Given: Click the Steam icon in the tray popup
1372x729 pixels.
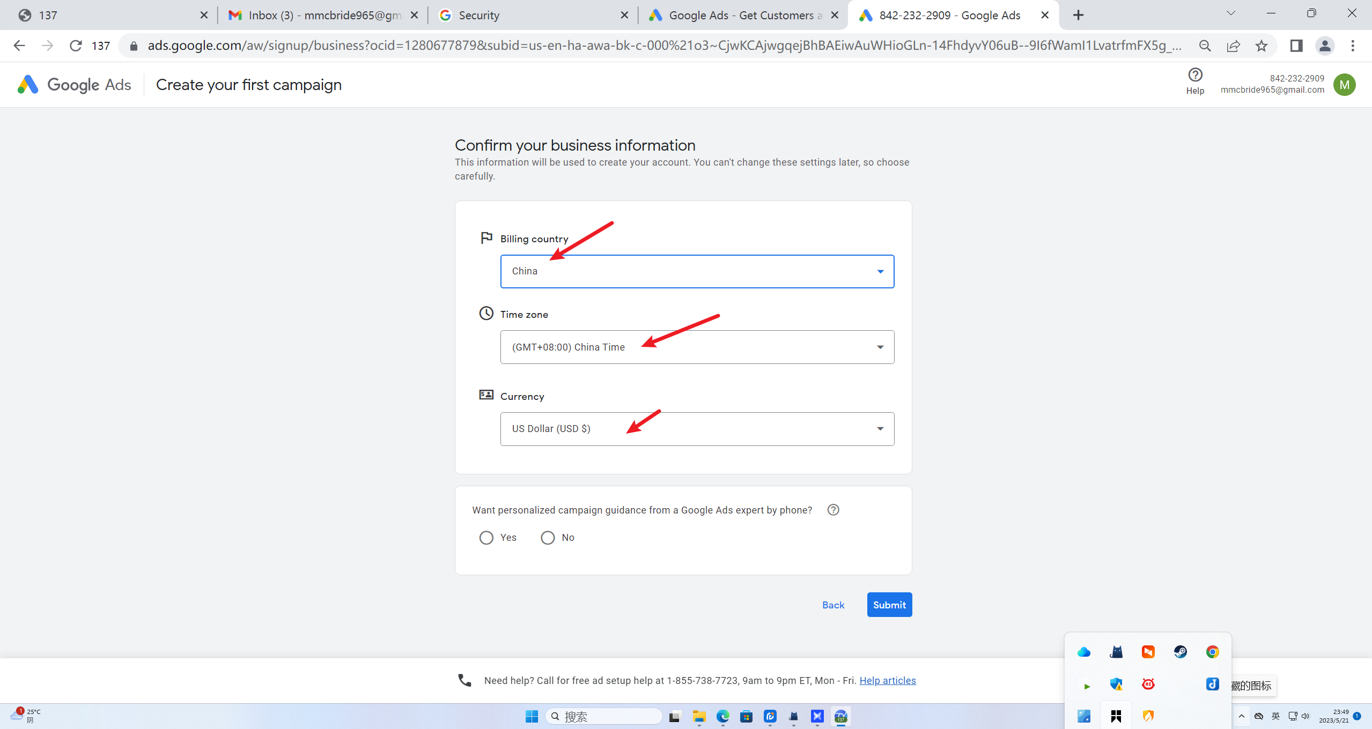Looking at the screenshot, I should pyautogui.click(x=1180, y=652).
